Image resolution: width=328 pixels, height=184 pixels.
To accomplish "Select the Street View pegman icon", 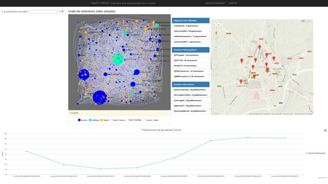I will pos(216,33).
